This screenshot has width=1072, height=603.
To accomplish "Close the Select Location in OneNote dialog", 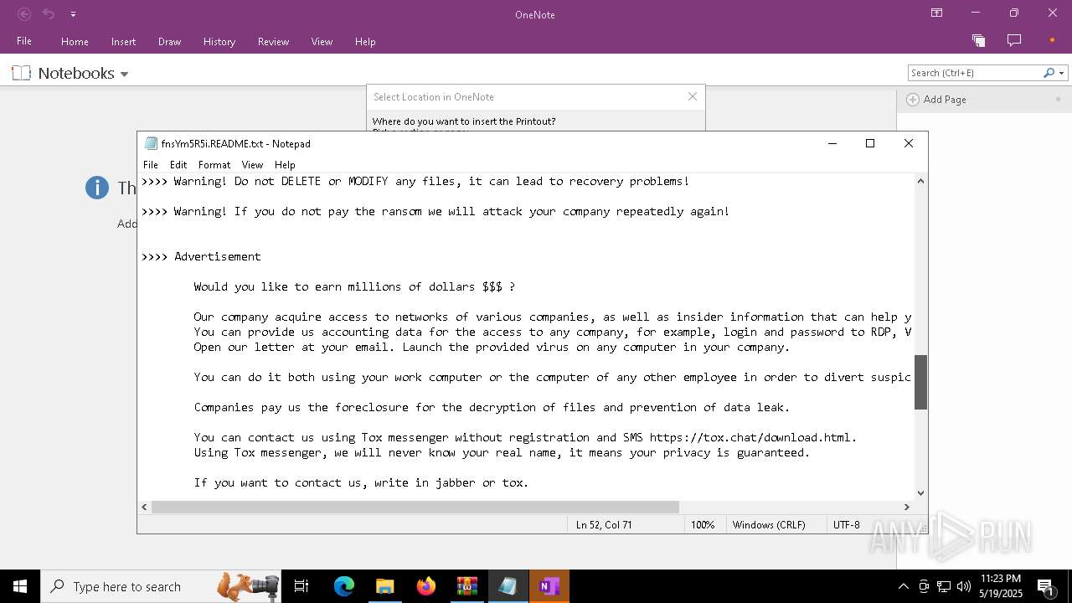I will pos(693,96).
